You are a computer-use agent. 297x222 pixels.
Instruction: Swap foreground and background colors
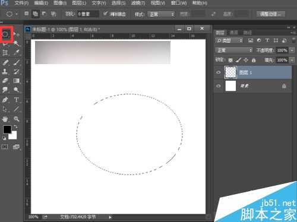pyautogui.click(x=15, y=126)
